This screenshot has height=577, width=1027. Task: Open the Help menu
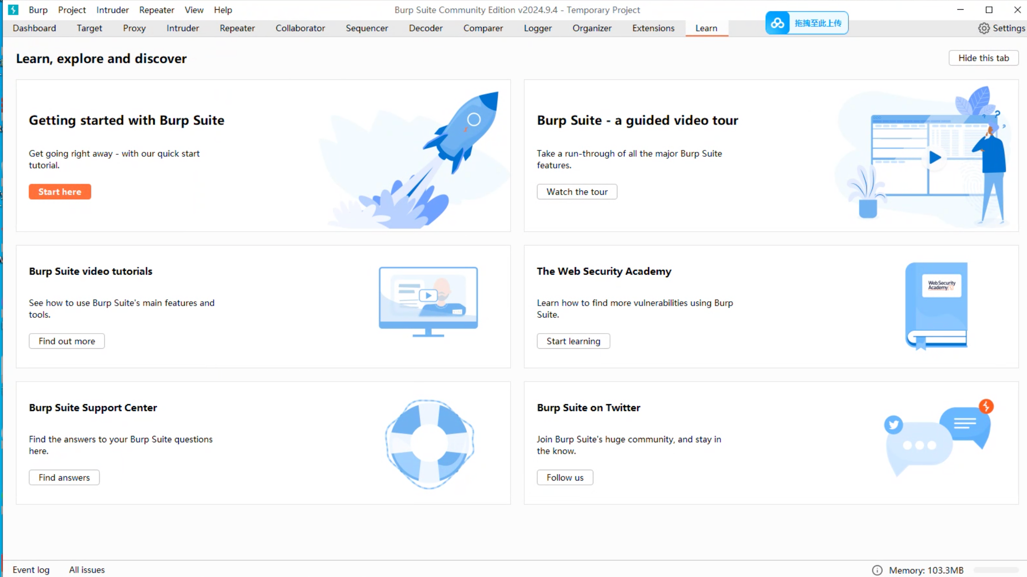pos(222,10)
